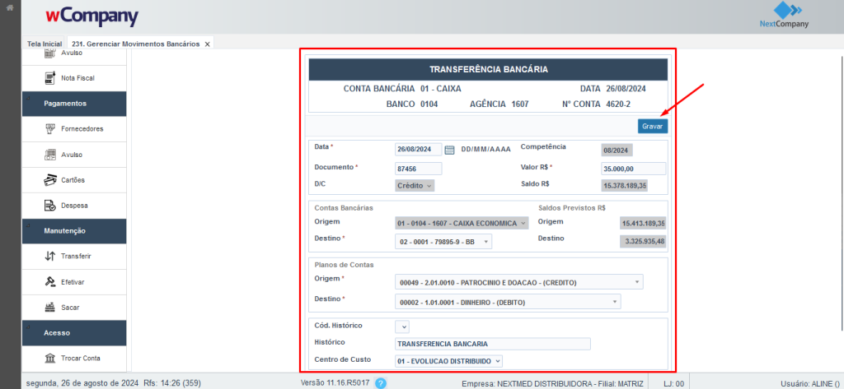Click the Empresa NEXTMED DISTRIBUIDORA status text
Viewport: 844px width, 389px height.
(x=552, y=383)
